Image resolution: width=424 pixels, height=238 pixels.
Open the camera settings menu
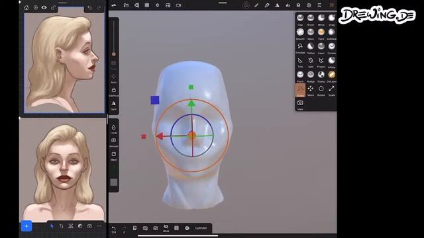click(178, 5)
